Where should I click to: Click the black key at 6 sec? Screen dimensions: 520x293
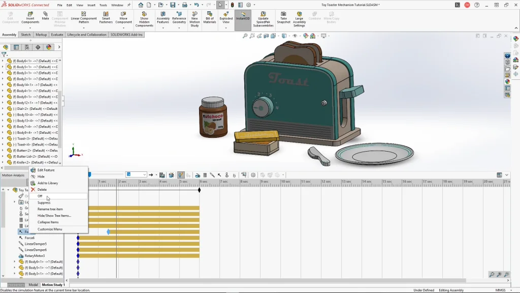[x=199, y=190]
